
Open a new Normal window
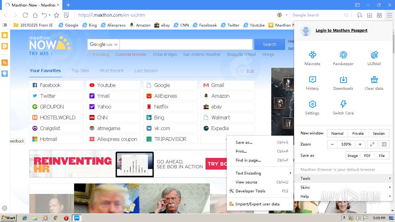[337, 133]
